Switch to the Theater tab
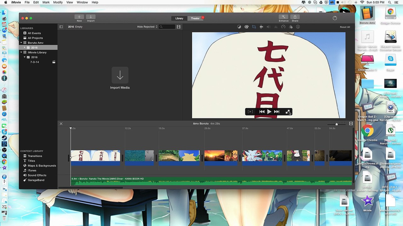Image resolution: width=403 pixels, height=226 pixels. pos(195,19)
